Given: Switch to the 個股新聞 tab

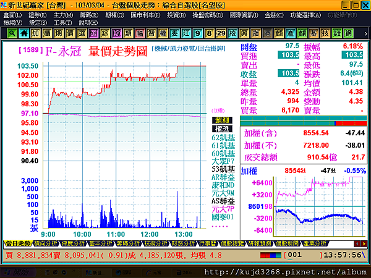Looking at the screenshot, I should (288, 243).
